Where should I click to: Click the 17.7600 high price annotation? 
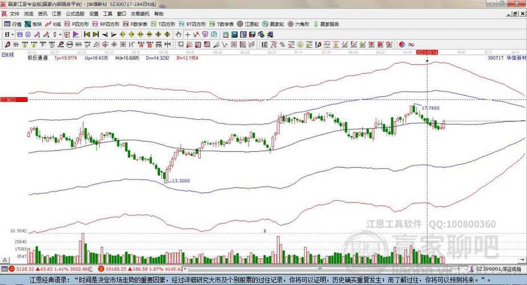[x=430, y=108]
